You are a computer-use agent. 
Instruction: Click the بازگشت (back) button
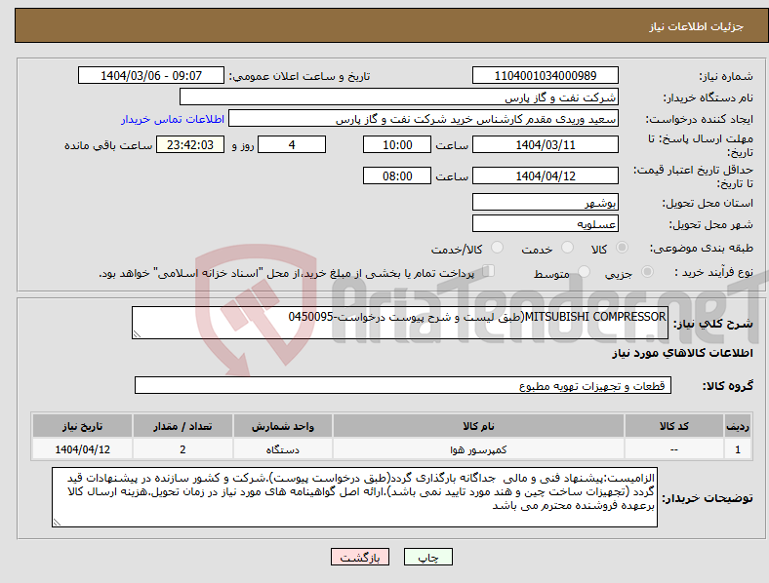click(x=360, y=557)
